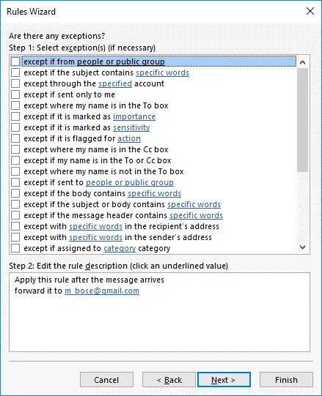Click 'specific words' link in the subject contains exception
Screen dimensions: 322x396
(x=163, y=72)
